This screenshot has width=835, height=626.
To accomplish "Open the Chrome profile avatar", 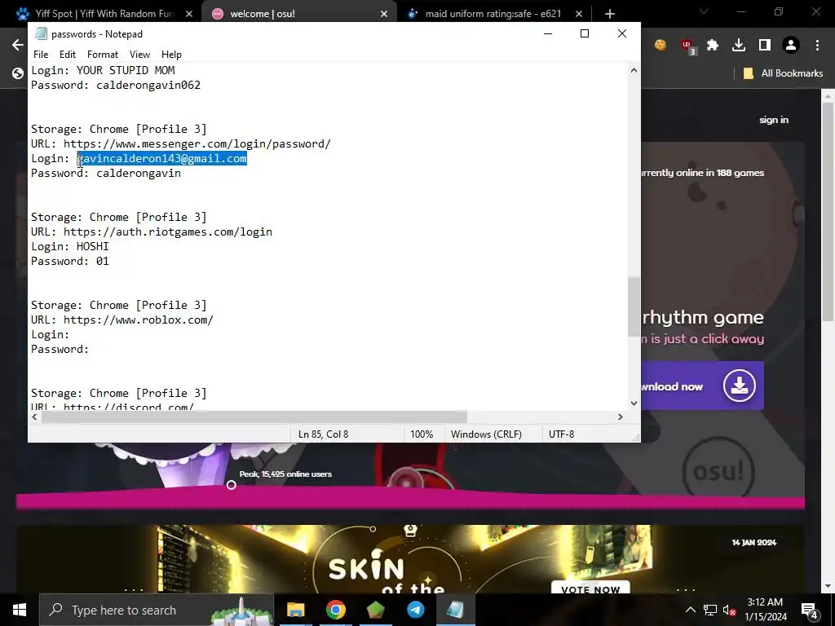I will pyautogui.click(x=791, y=46).
